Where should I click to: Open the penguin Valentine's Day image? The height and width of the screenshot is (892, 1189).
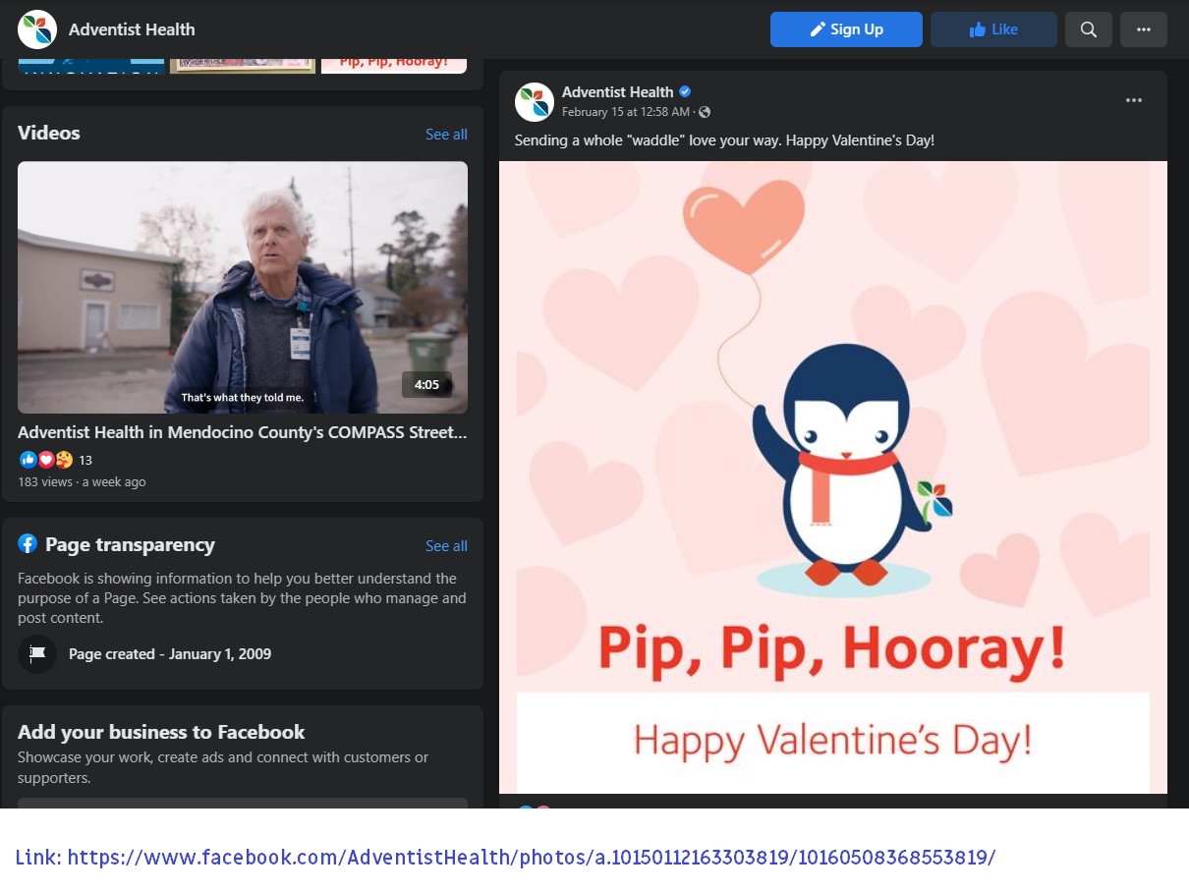coord(832,476)
